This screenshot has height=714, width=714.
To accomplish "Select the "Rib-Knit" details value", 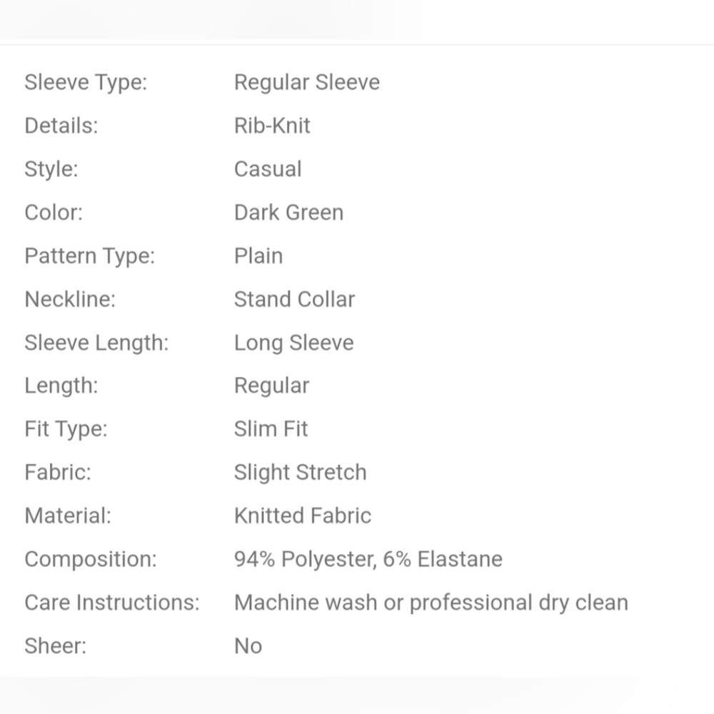I will coord(272,126).
